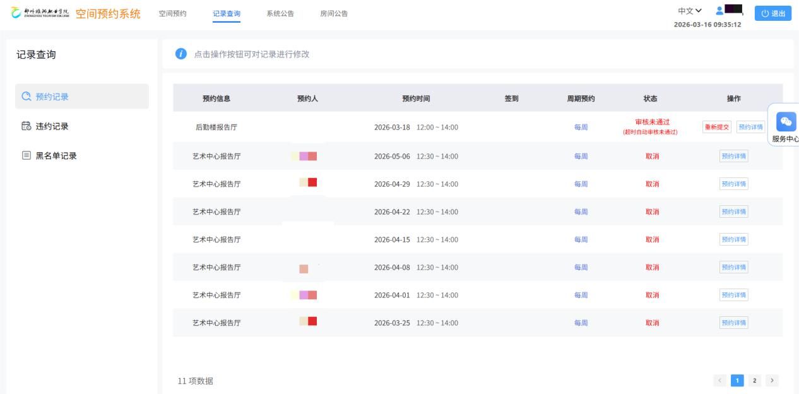
Task: View 预约详情 for the 2026-05-06 booking
Action: click(x=733, y=157)
